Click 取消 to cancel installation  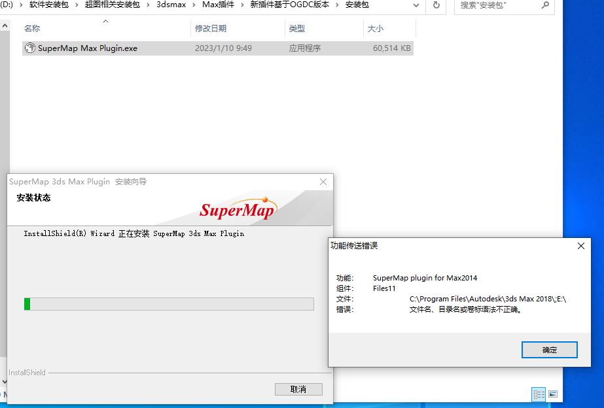point(298,389)
